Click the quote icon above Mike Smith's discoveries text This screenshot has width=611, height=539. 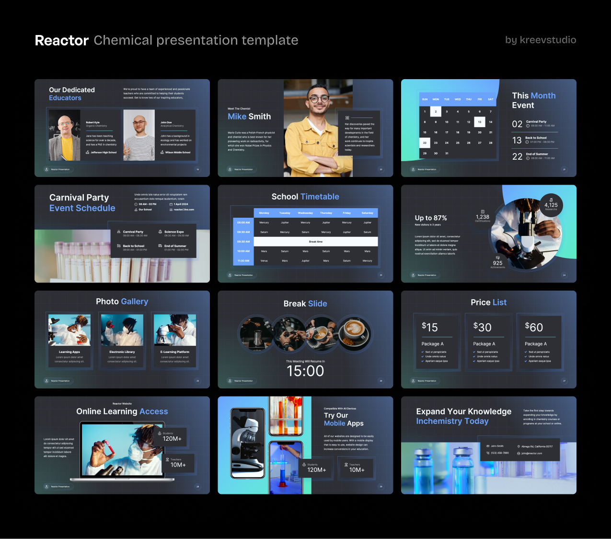[347, 118]
